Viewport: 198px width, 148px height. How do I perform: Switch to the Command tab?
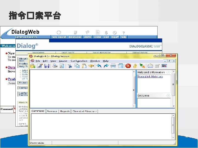[38, 111]
